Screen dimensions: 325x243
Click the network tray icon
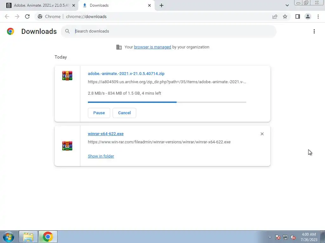pos(285,237)
